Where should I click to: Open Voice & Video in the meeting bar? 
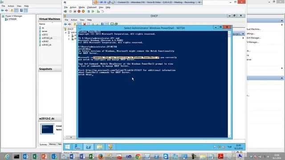154,2
